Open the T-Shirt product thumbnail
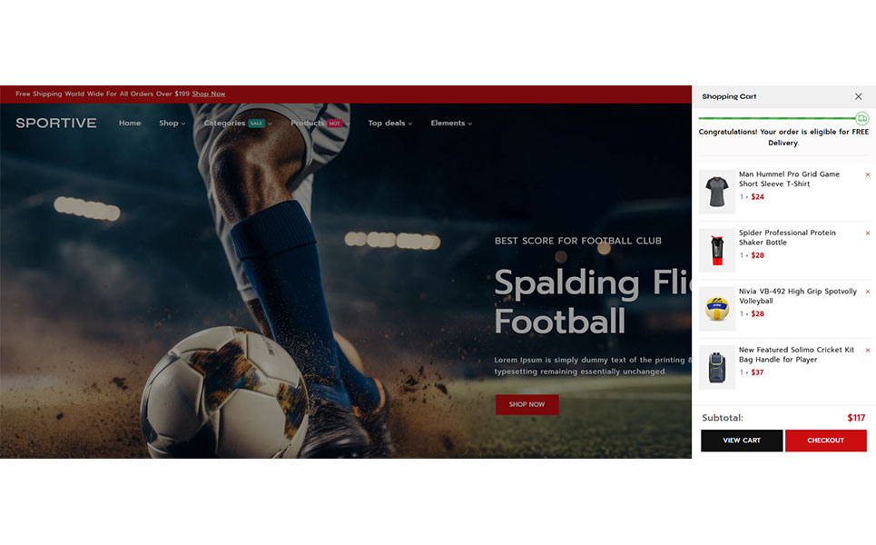This screenshot has width=876, height=545. 717,192
